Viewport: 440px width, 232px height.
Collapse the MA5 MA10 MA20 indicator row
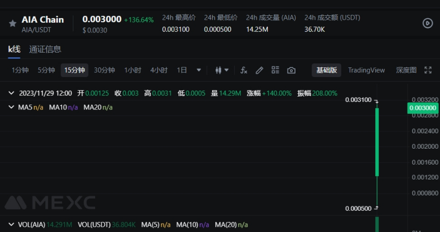click(x=11, y=107)
